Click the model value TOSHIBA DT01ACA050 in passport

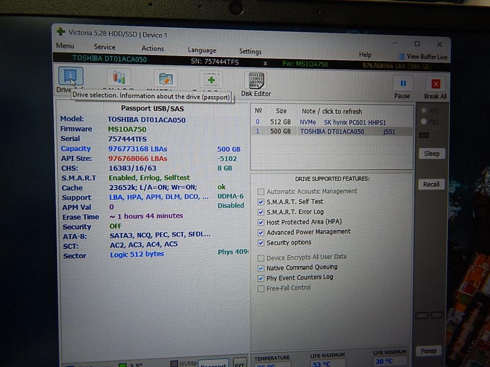(146, 120)
